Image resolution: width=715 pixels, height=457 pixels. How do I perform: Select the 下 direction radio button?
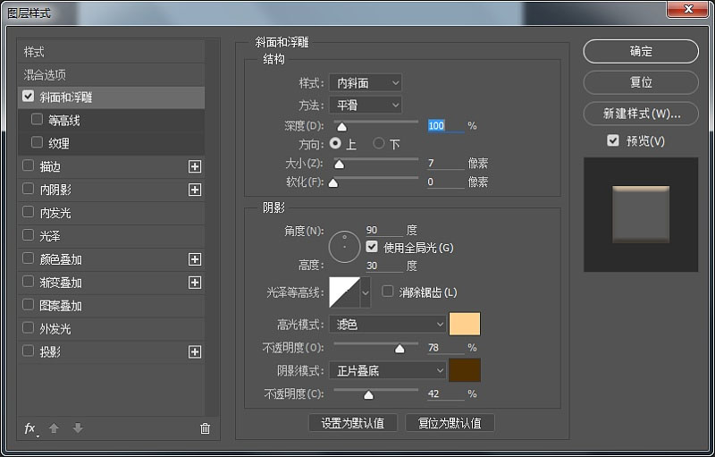click(x=378, y=144)
